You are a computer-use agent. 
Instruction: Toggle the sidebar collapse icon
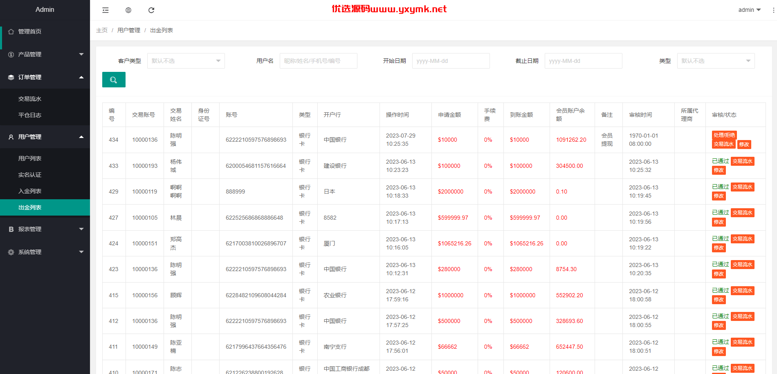tap(106, 10)
